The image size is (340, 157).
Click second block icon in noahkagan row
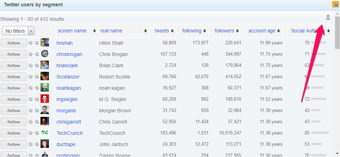(37, 88)
